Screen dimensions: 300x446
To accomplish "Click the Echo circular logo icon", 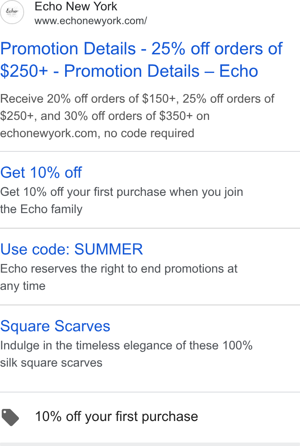I will point(12,12).
